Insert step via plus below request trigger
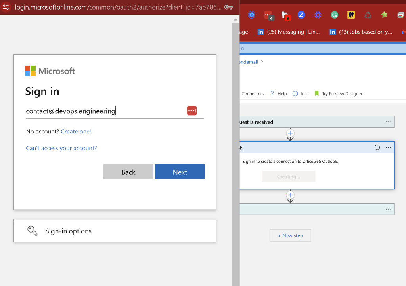This screenshot has width=406, height=286. click(x=290, y=133)
